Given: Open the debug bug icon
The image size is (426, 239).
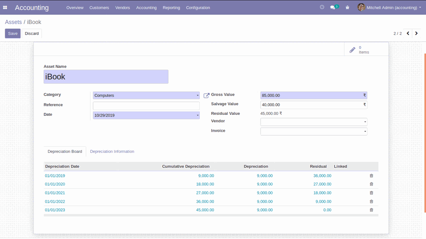Looking at the screenshot, I should point(347,8).
